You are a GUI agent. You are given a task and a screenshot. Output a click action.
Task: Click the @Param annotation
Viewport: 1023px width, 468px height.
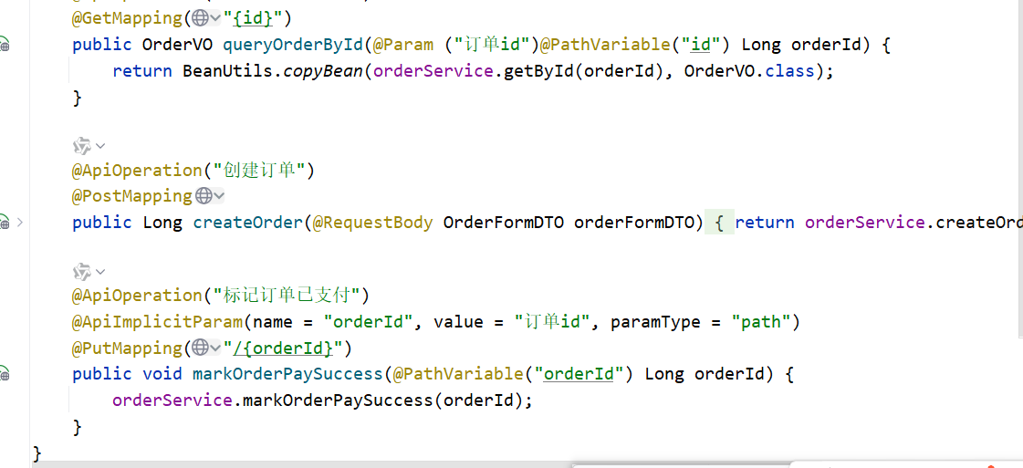tap(402, 45)
